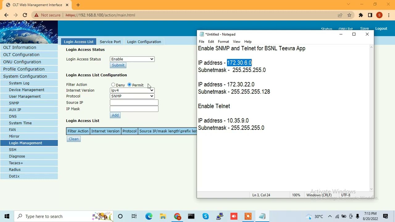
Task: Switch to Login Access List tab
Action: [78, 42]
